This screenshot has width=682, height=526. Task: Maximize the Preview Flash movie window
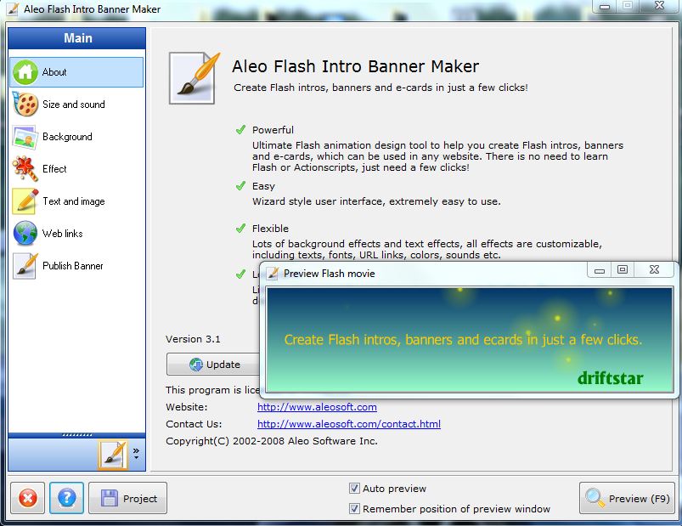[x=623, y=269]
